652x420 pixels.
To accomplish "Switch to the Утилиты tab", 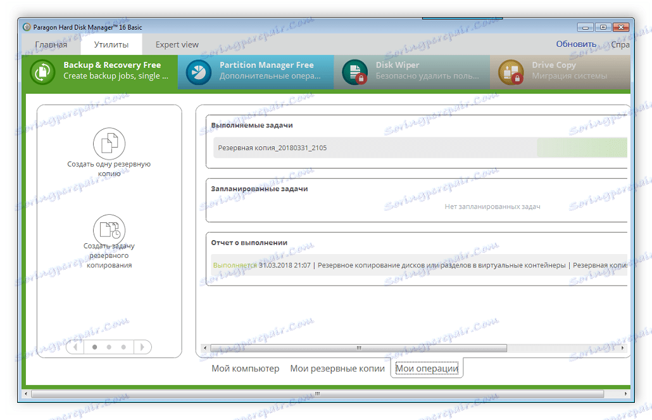I will pyautogui.click(x=110, y=44).
